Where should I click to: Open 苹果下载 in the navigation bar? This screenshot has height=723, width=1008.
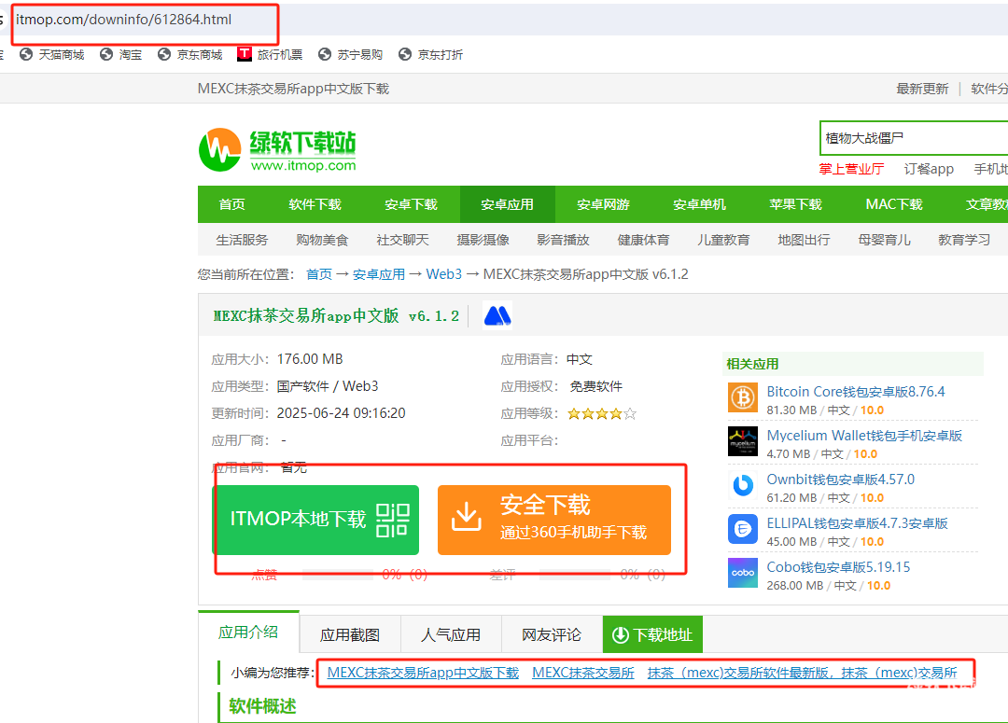pos(795,204)
